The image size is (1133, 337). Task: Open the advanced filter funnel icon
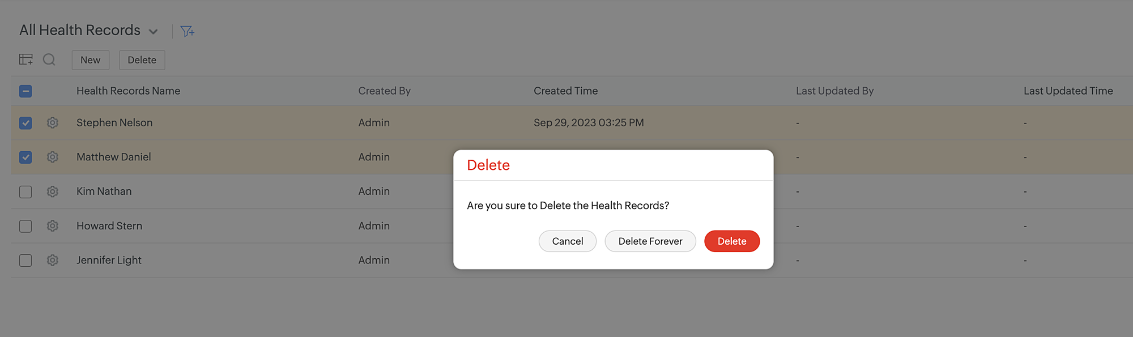(187, 32)
